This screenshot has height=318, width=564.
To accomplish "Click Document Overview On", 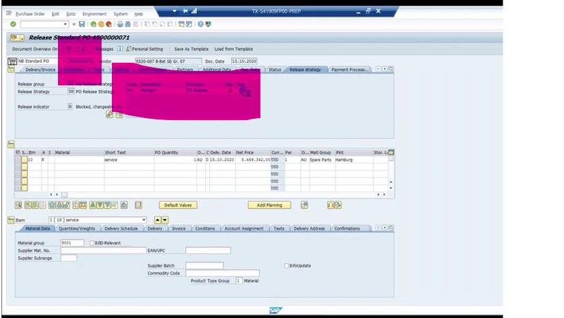I will [35, 49].
